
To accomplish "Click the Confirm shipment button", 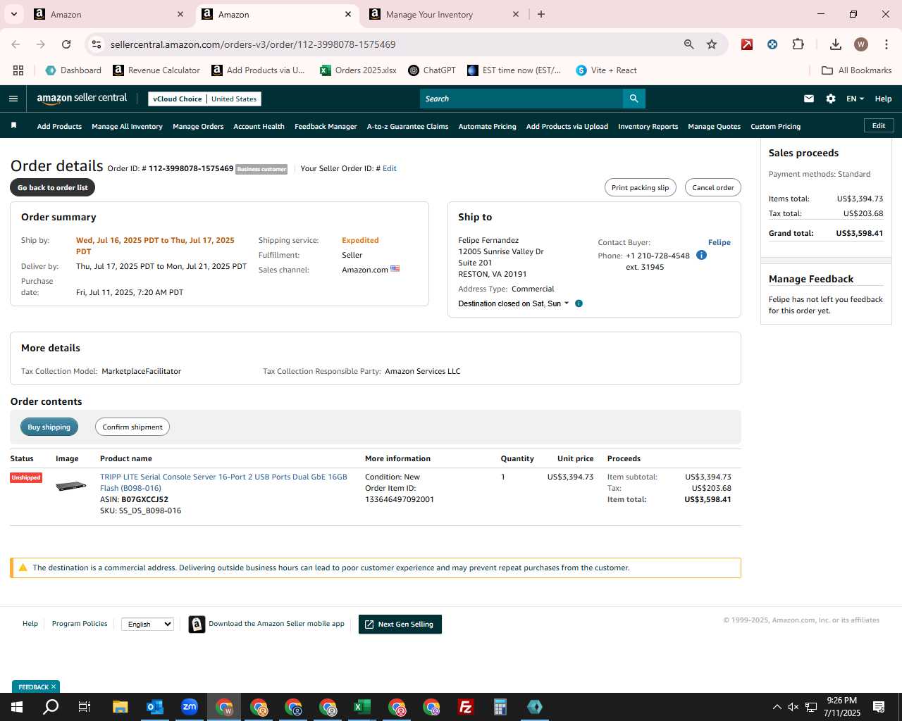I will [132, 427].
